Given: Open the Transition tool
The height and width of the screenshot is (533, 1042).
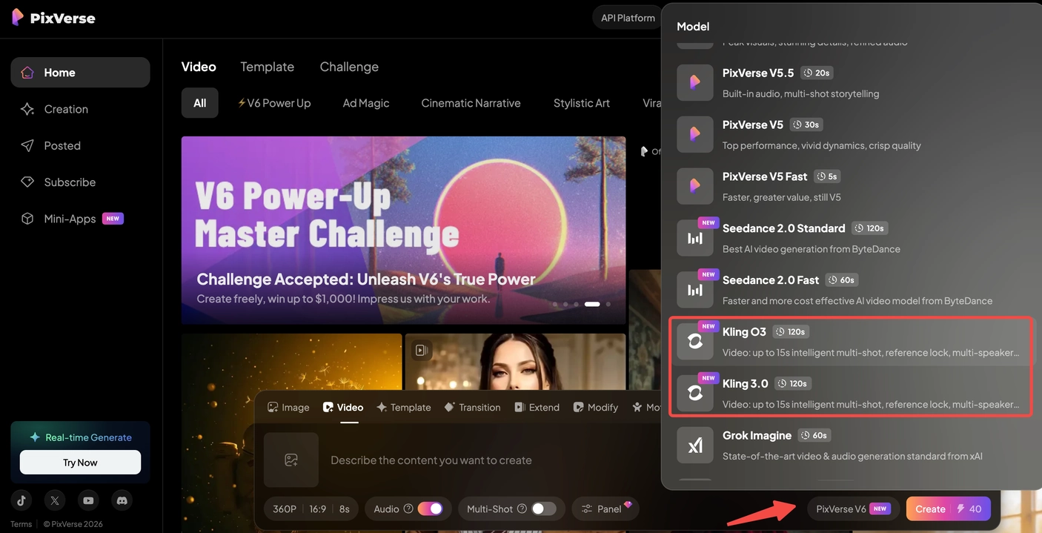Looking at the screenshot, I should pyautogui.click(x=472, y=407).
